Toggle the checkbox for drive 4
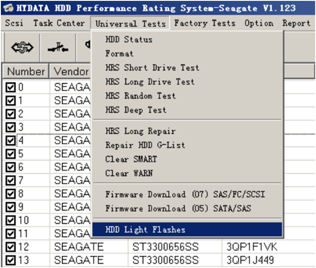The width and height of the screenshot is (316, 268). (x=10, y=140)
